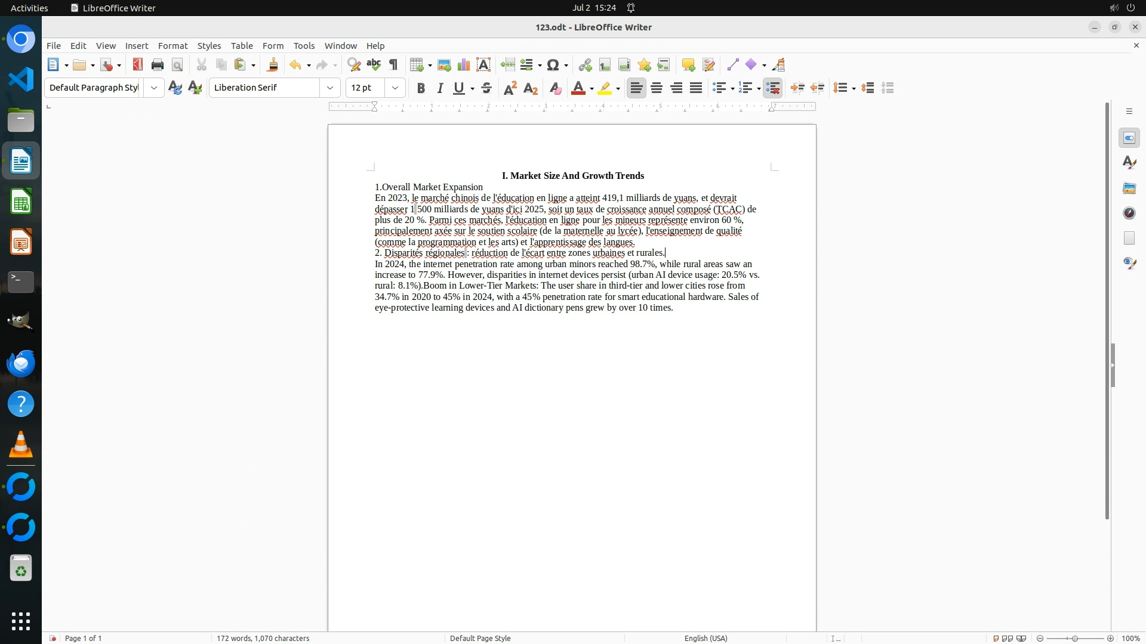Expand the font name dropdown

coord(329,88)
